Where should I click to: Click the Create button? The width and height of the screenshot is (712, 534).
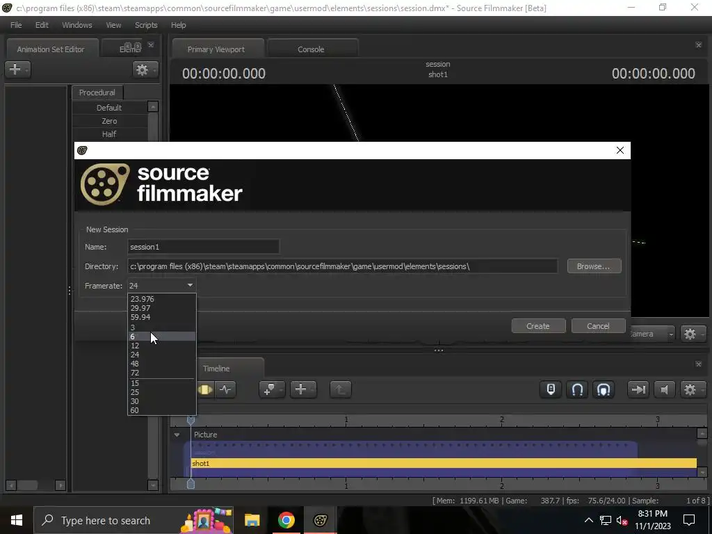538,326
